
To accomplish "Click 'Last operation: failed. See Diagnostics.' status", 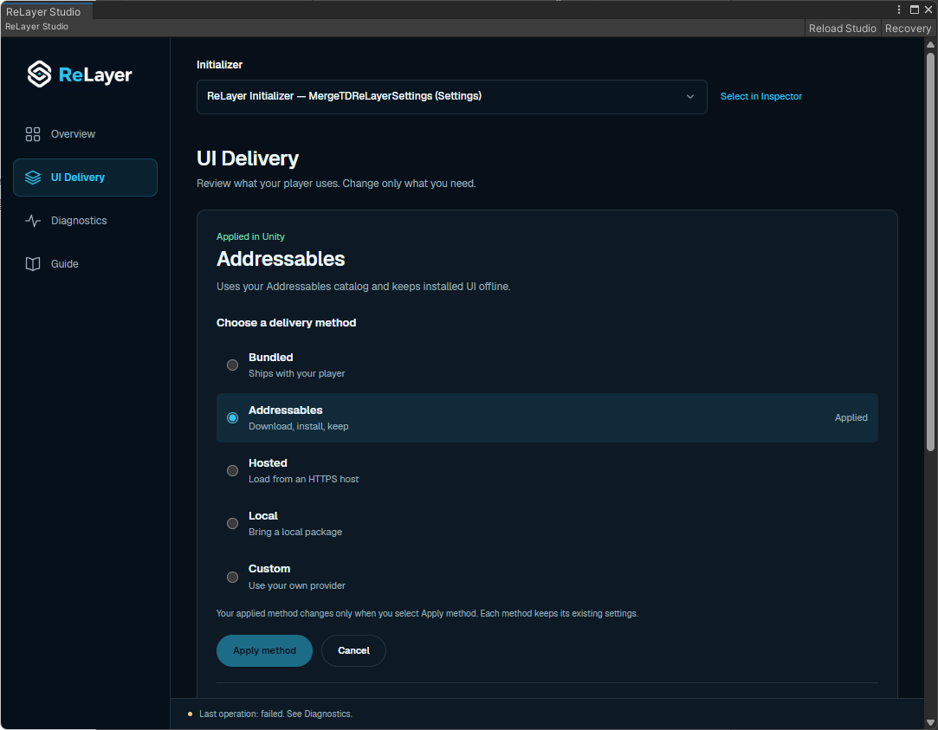I will click(x=275, y=714).
